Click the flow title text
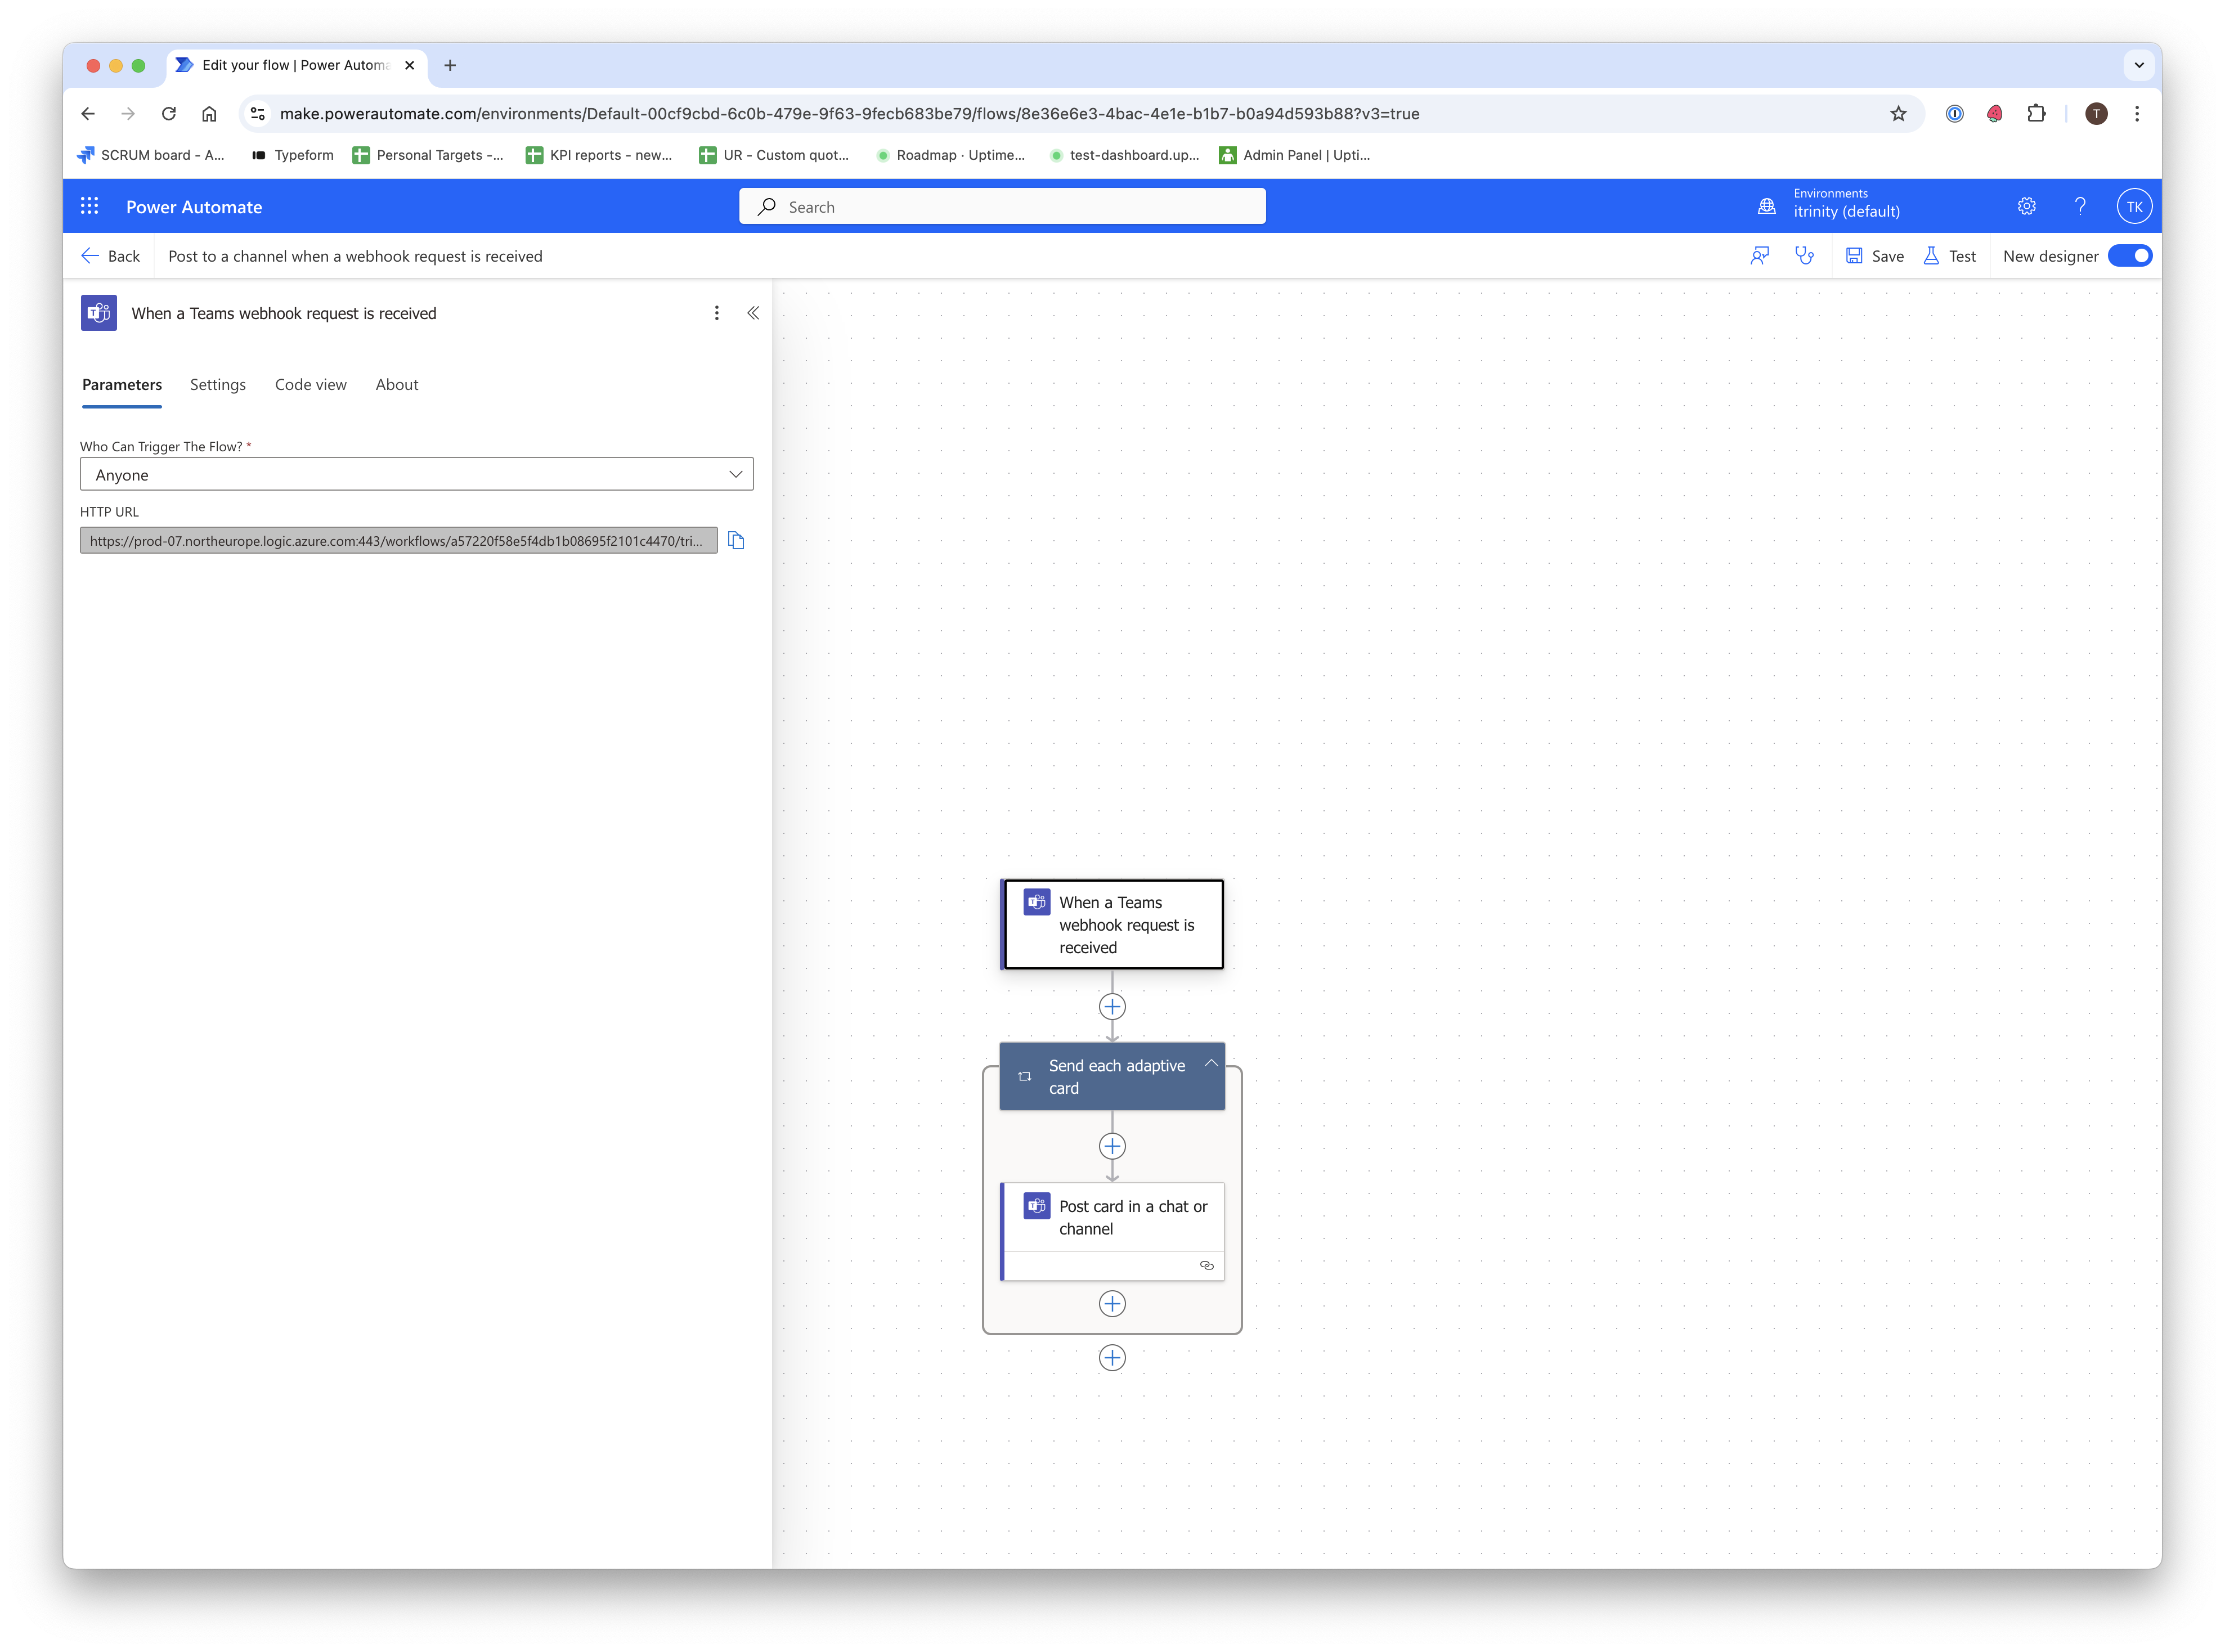Viewport: 2225px width, 1652px height. tap(355, 256)
